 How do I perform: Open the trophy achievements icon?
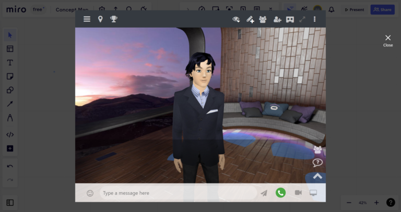pyautogui.click(x=114, y=19)
